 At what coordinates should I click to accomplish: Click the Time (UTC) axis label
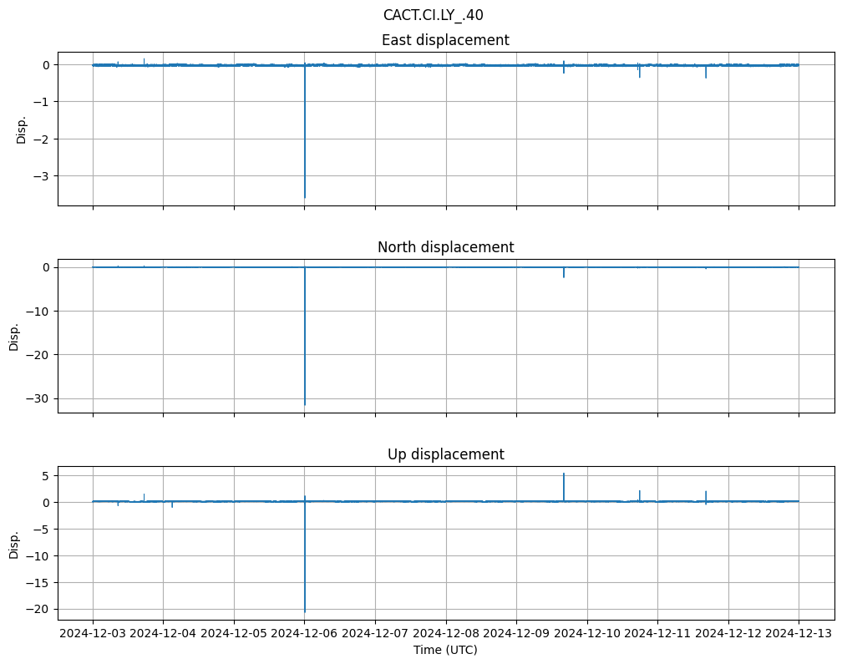[445, 649]
